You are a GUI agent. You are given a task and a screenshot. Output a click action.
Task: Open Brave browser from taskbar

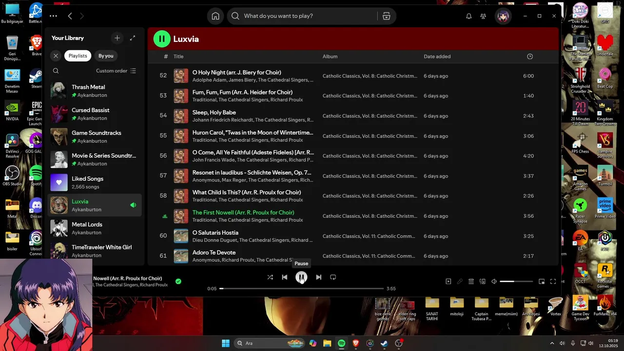(x=356, y=343)
